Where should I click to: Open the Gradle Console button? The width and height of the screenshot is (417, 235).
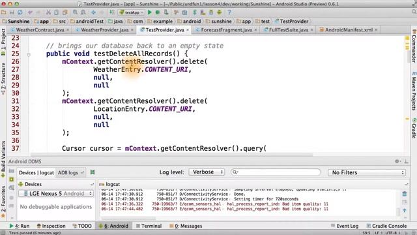pos(386,226)
